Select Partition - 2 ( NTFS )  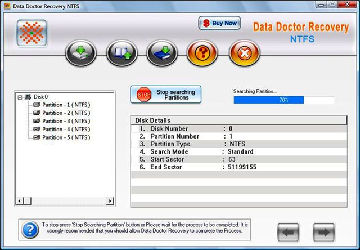pos(66,113)
